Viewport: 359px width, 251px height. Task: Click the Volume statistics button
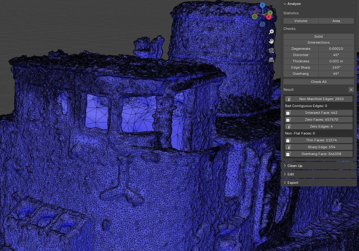301,21
